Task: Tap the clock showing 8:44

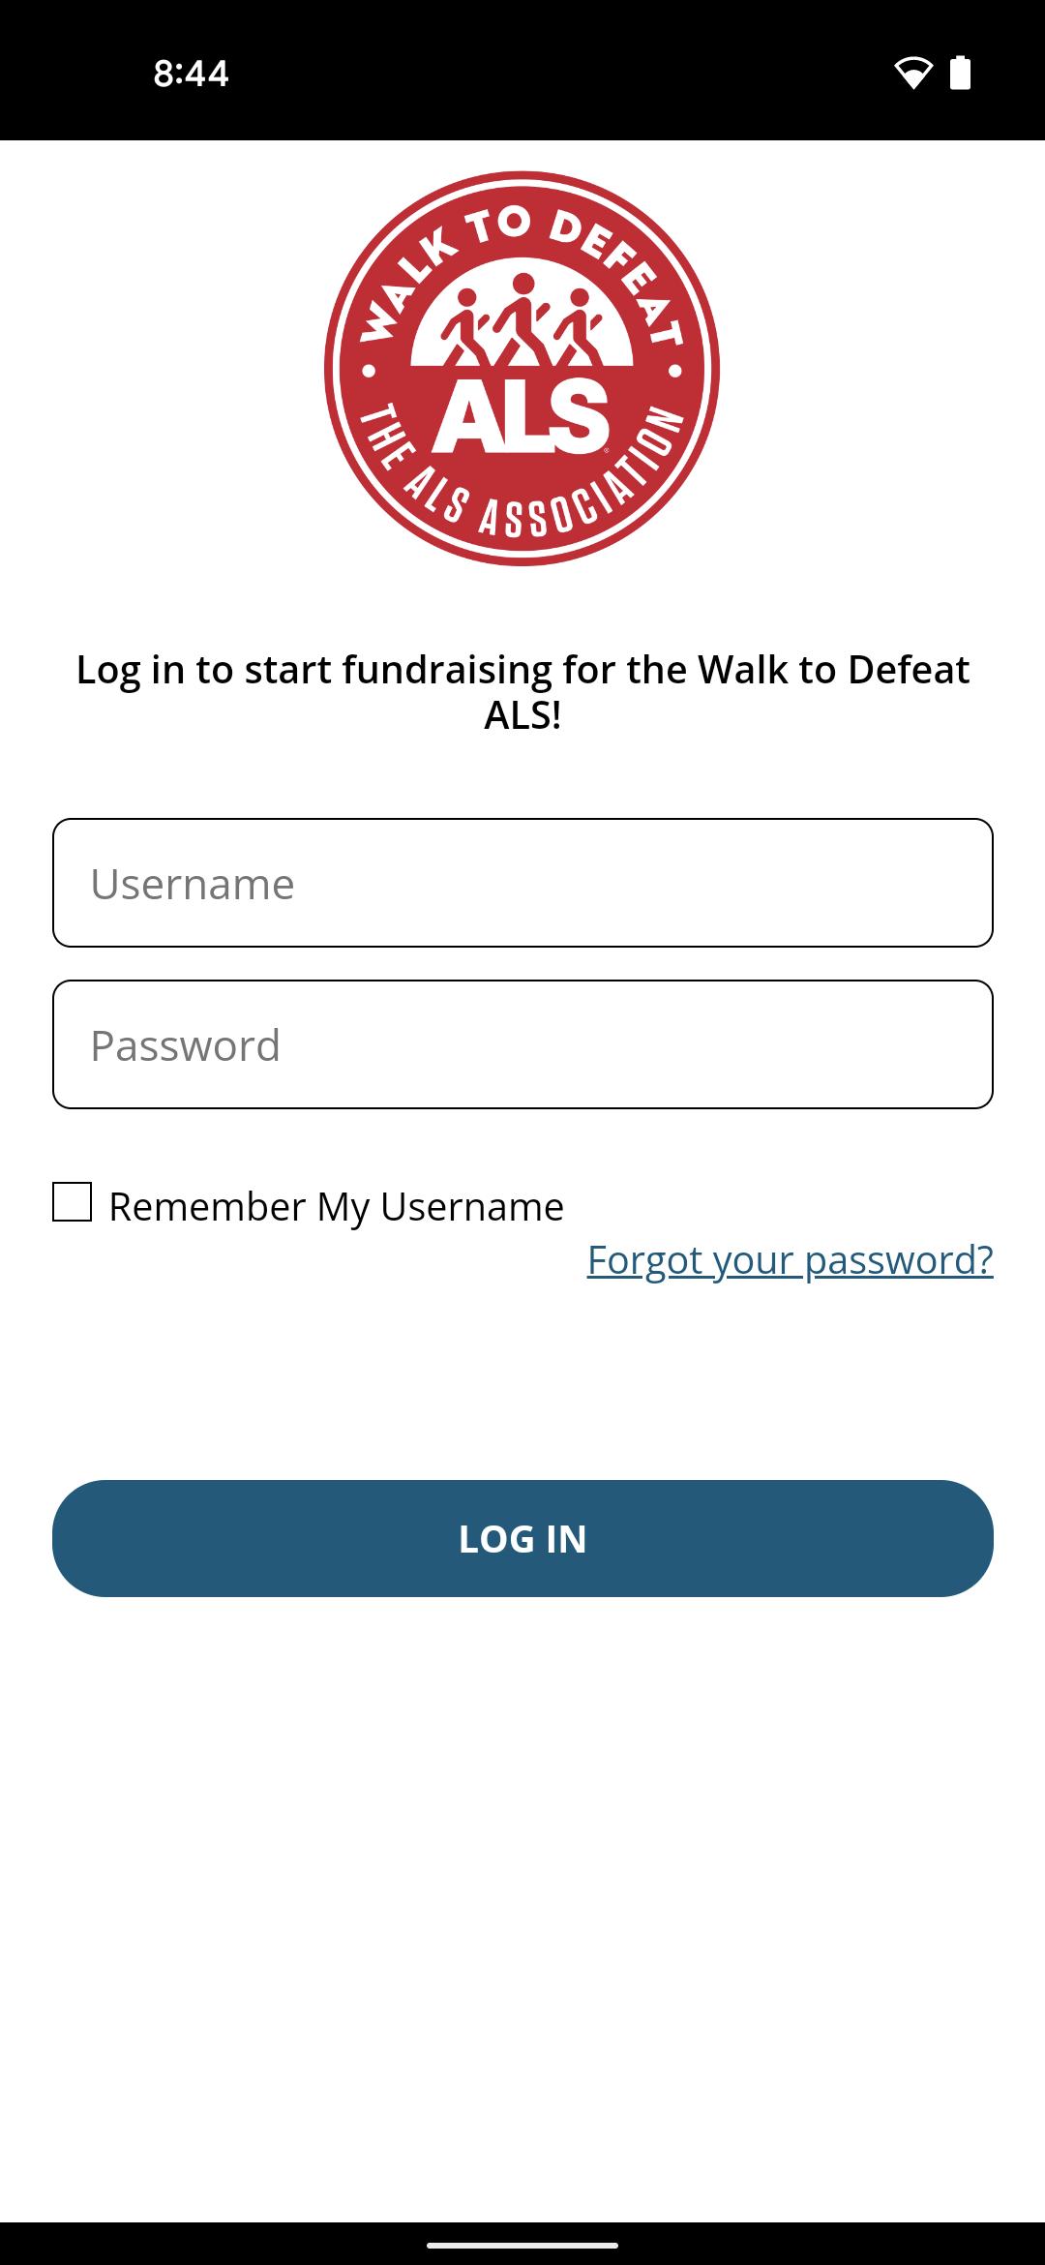Action: coord(190,73)
